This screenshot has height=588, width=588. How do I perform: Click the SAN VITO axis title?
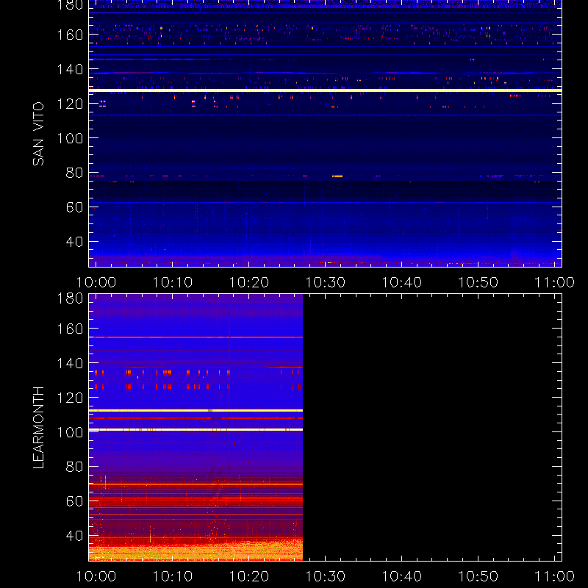pos(38,134)
